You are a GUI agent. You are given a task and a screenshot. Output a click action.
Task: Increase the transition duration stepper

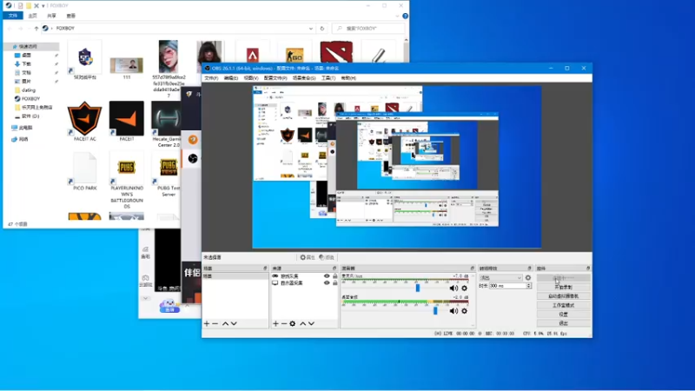[x=529, y=285]
